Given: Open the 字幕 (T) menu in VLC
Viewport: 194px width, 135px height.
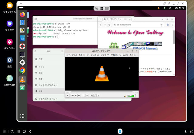Looking at the screenshot, I should pyautogui.click(x=114, y=55).
